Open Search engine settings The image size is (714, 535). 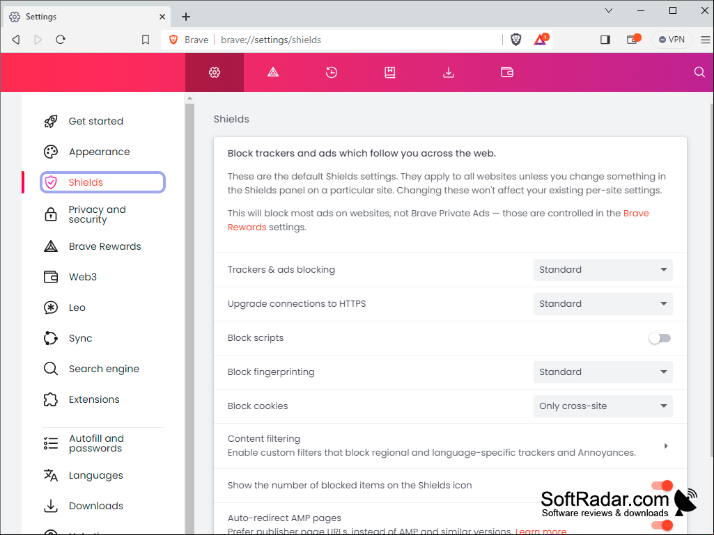point(102,369)
